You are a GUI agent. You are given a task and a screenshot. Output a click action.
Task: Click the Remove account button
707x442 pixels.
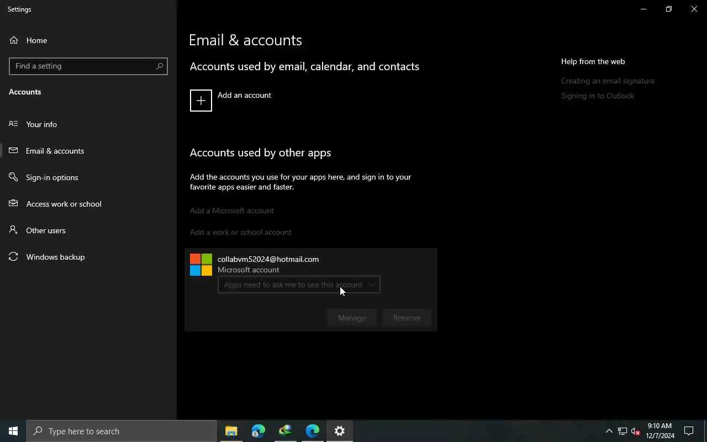[407, 318]
